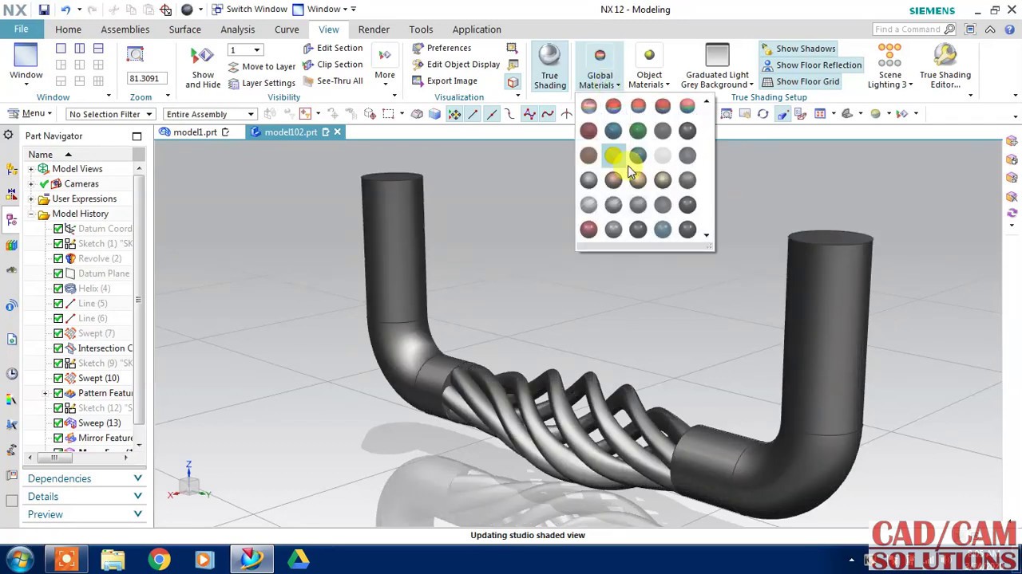Viewport: 1022px width, 574px height.
Task: Uncheck the Revolve (2) feature checkbox
Action: coord(58,258)
